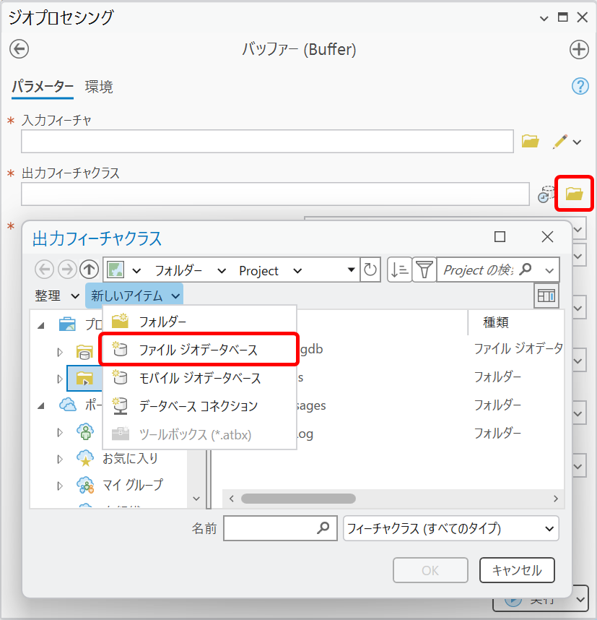Switch to the 環境 tab
Viewport: 597px width, 620px height.
[99, 87]
